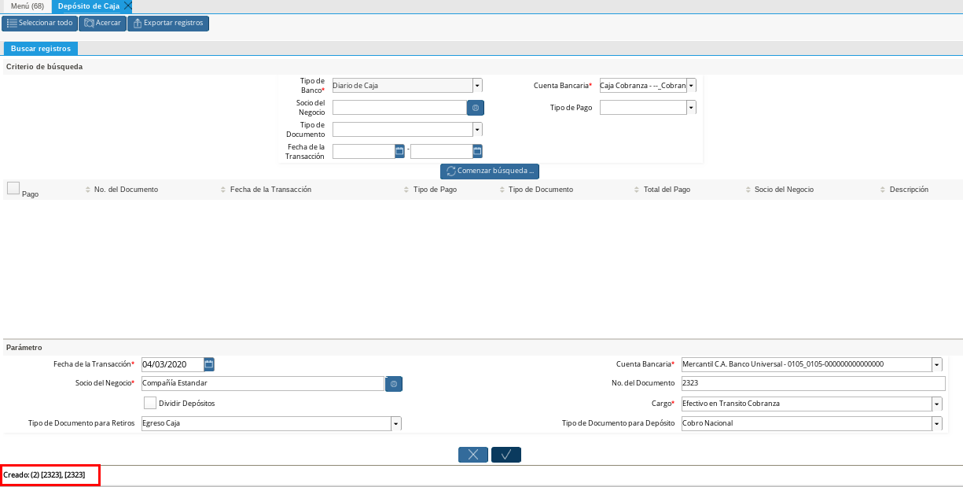Click the No. del Documento input field
This screenshot has width=963, height=487.
812,383
